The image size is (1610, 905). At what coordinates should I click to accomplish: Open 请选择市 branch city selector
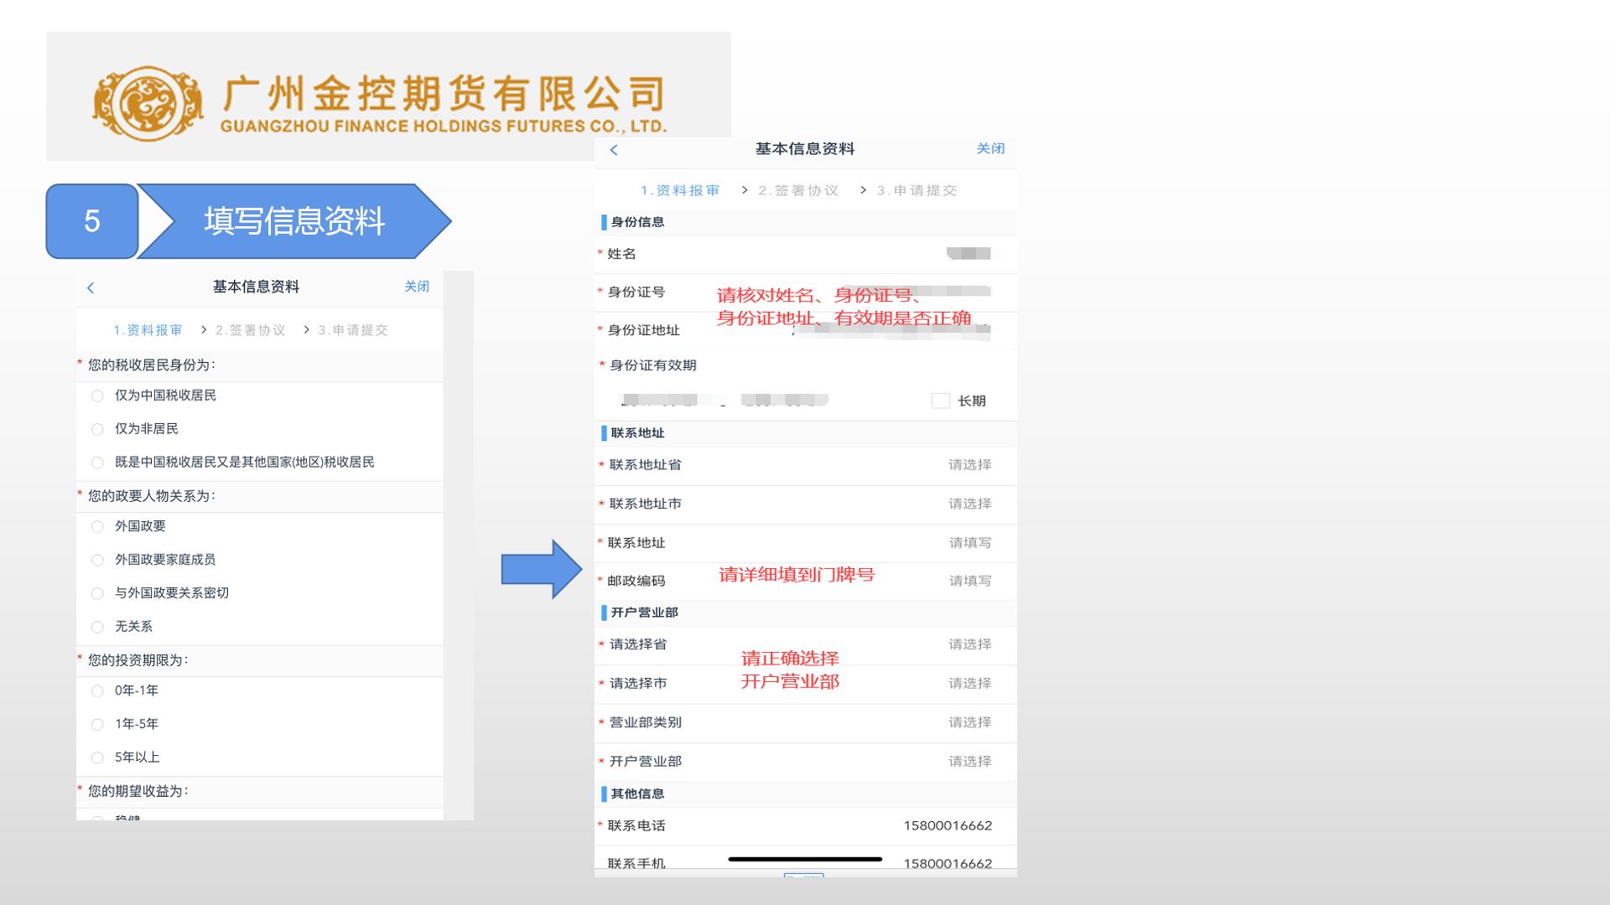point(806,684)
